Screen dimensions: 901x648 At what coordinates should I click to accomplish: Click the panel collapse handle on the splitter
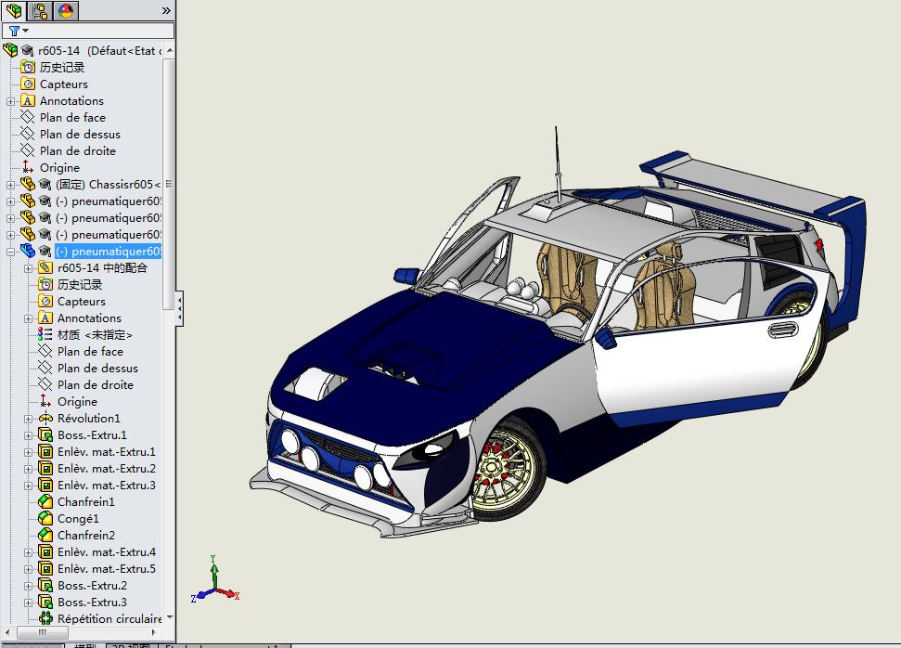tap(179, 306)
